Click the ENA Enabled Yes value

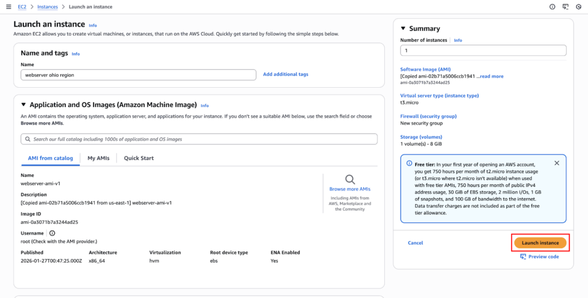pyautogui.click(x=274, y=261)
